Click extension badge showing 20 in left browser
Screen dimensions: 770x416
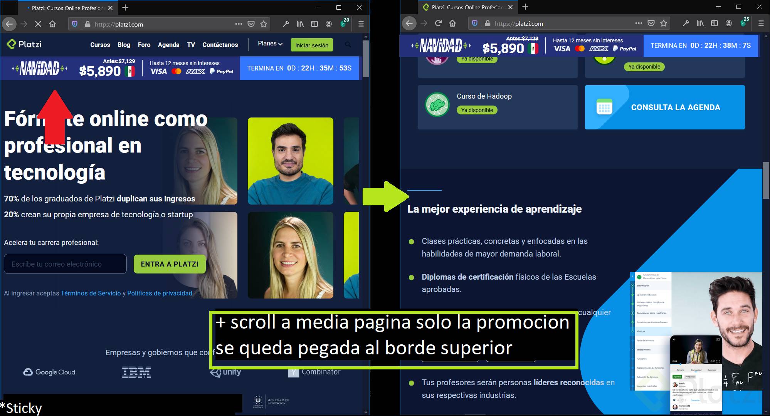tap(344, 23)
